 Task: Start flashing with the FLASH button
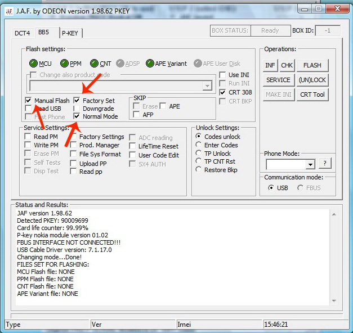312,65
